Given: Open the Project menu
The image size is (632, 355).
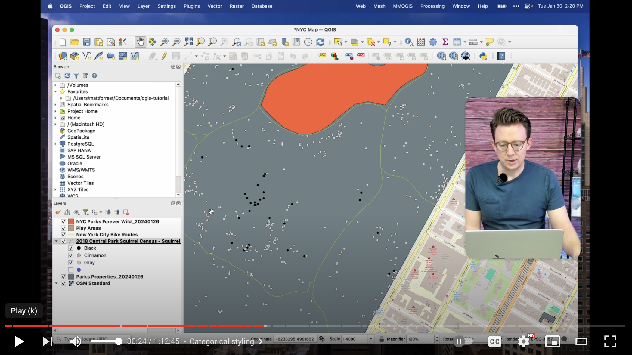Looking at the screenshot, I should coord(87,6).
